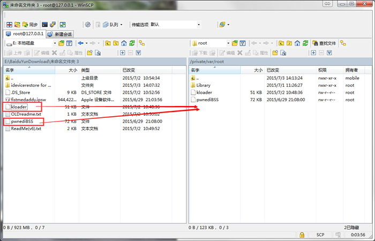Click the 同步 synchronize button
Viewport: 375px width, 241px height.
click(x=30, y=25)
